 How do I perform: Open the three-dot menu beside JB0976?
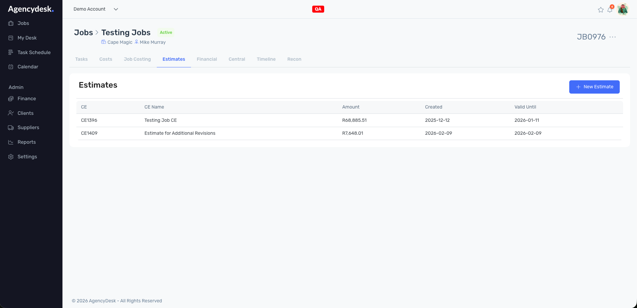click(613, 37)
